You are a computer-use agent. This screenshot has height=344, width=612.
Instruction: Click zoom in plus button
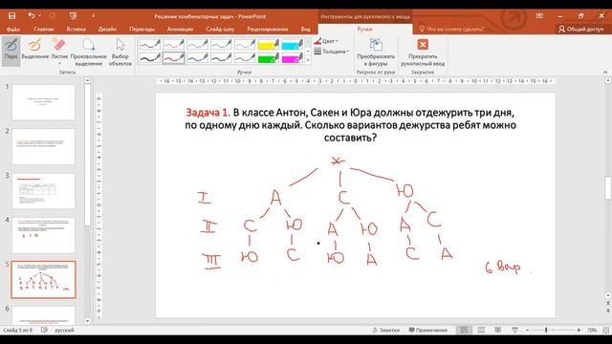[579, 331]
